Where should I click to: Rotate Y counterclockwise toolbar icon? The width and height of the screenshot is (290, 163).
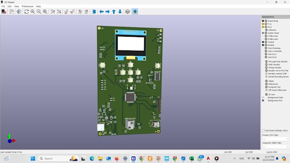[x=72, y=12]
